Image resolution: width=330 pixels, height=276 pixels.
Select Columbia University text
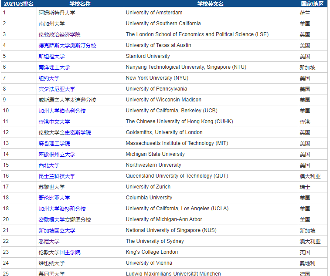[149, 198]
